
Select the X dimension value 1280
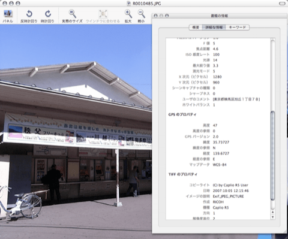click(x=217, y=77)
